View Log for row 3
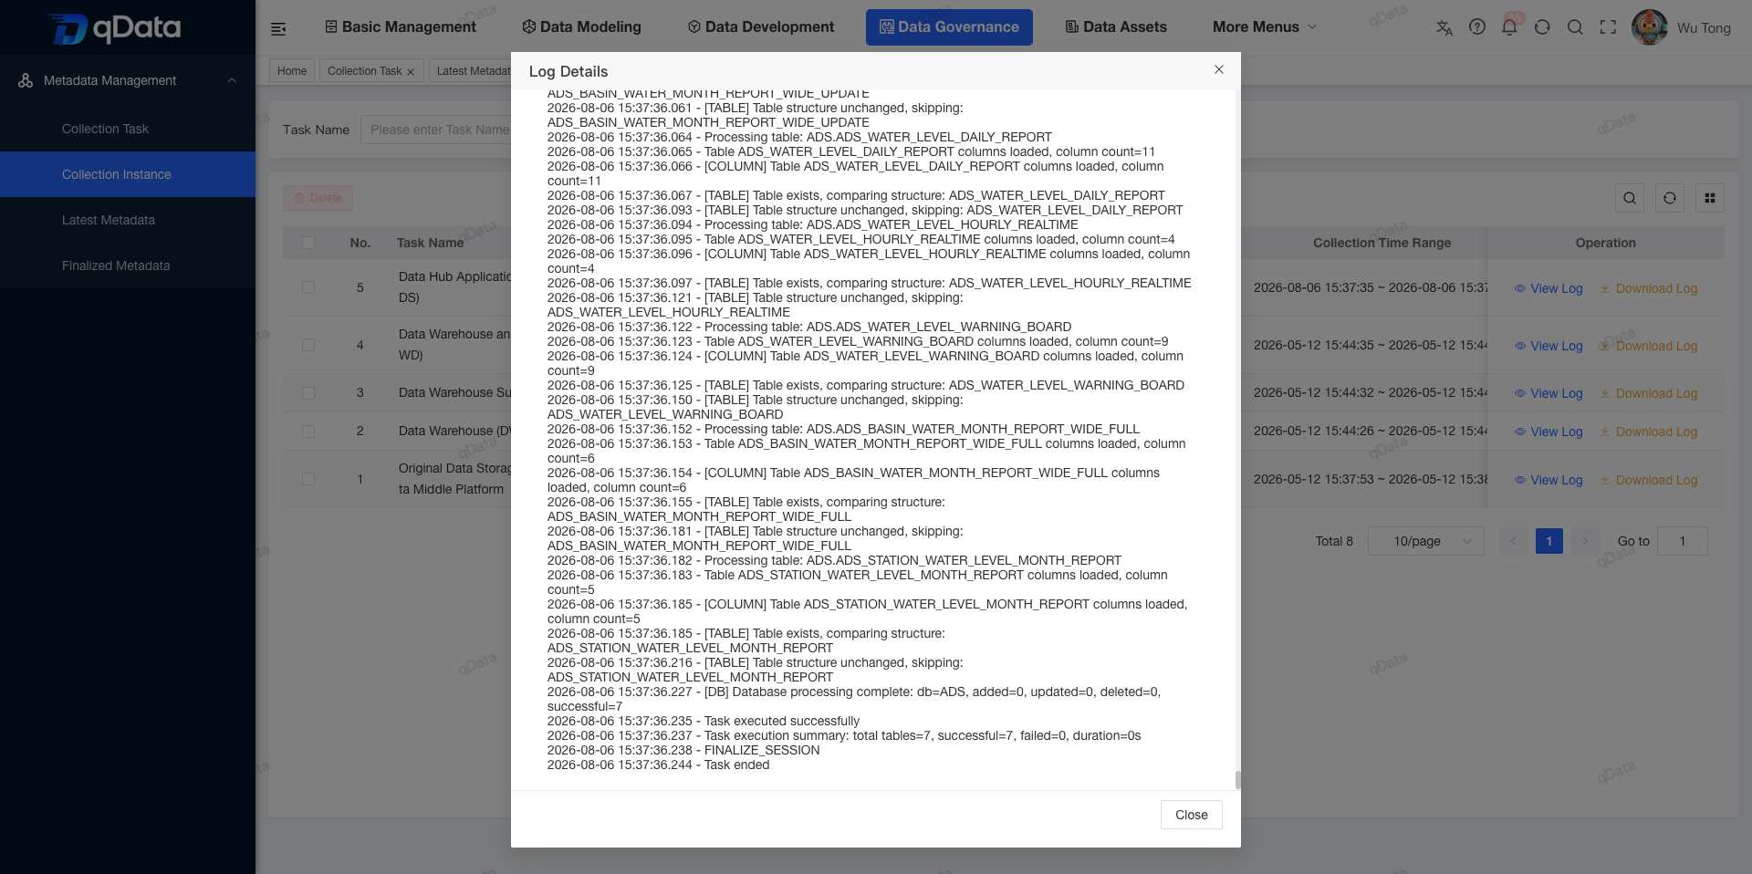This screenshot has height=874, width=1752. click(1549, 393)
